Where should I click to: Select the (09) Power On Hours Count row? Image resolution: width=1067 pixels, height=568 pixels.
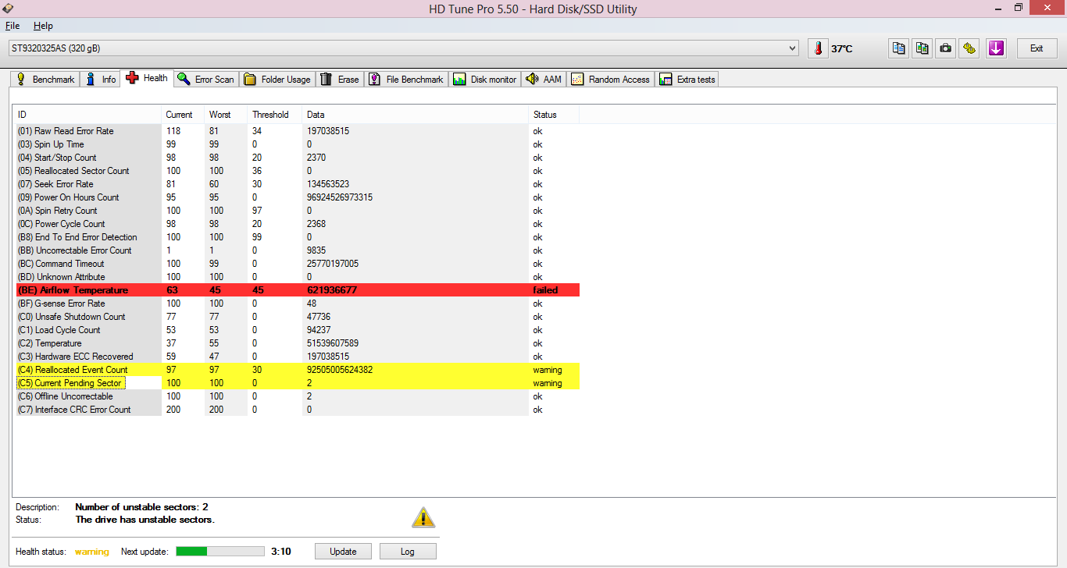[x=298, y=197]
